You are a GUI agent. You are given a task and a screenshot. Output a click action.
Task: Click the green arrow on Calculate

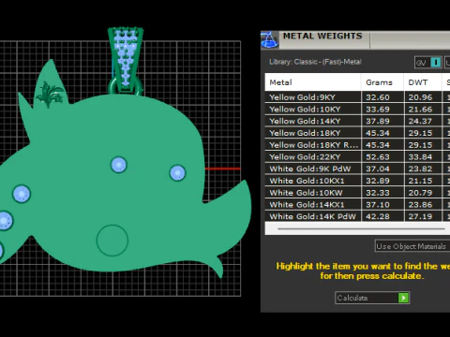(403, 298)
